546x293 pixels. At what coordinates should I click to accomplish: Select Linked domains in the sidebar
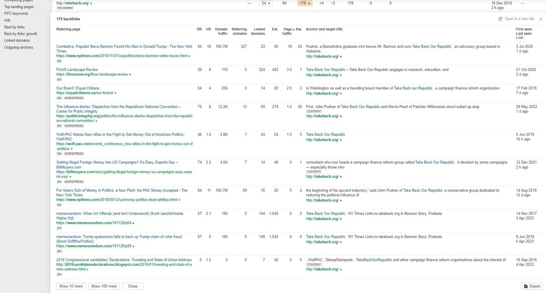click(x=17, y=40)
